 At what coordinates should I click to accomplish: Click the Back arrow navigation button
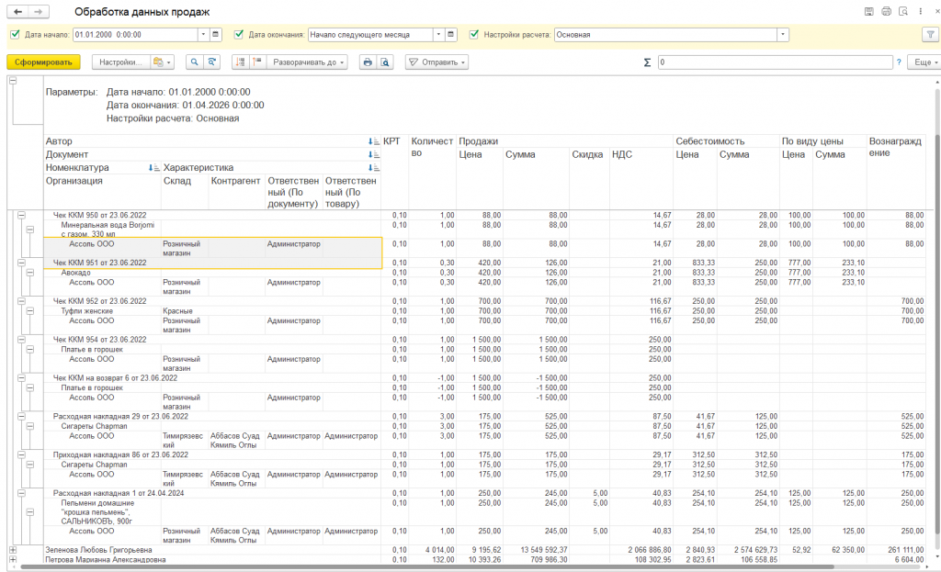point(17,12)
